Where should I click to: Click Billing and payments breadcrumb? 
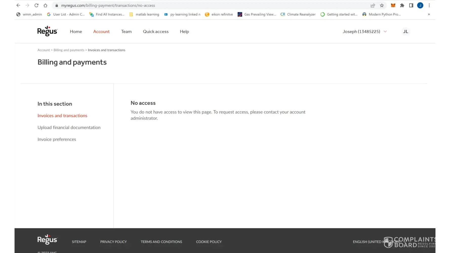click(69, 50)
